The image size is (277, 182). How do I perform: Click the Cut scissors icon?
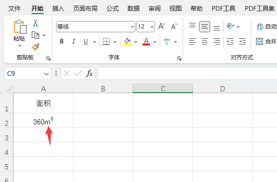[x=36, y=23]
